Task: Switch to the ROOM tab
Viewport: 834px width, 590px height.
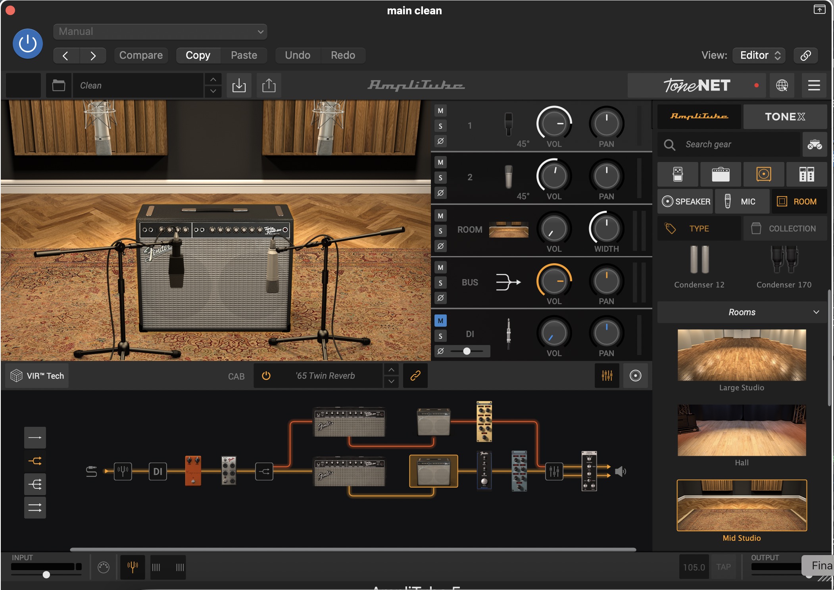Action: coord(799,202)
